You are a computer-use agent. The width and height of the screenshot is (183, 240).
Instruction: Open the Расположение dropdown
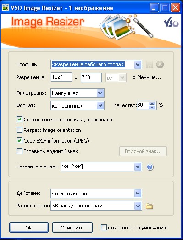tap(138, 206)
